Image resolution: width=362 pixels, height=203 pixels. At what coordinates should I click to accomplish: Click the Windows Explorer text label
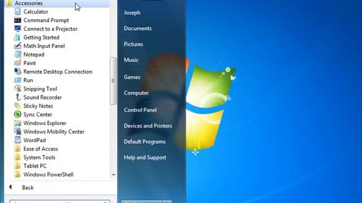(x=45, y=123)
